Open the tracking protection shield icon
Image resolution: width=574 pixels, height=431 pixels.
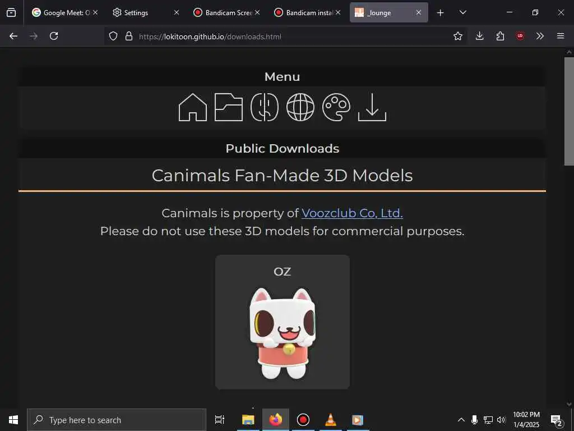click(x=113, y=36)
